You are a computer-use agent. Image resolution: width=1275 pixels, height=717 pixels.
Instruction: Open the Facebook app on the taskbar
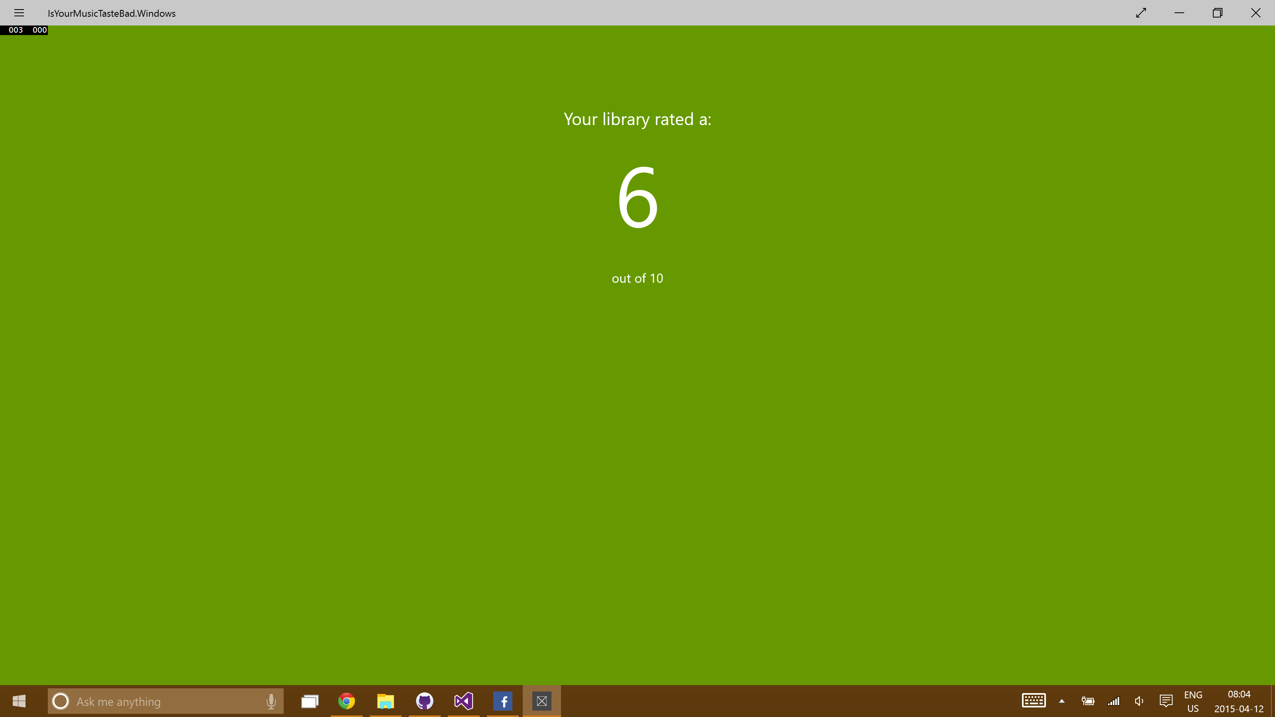coord(502,701)
